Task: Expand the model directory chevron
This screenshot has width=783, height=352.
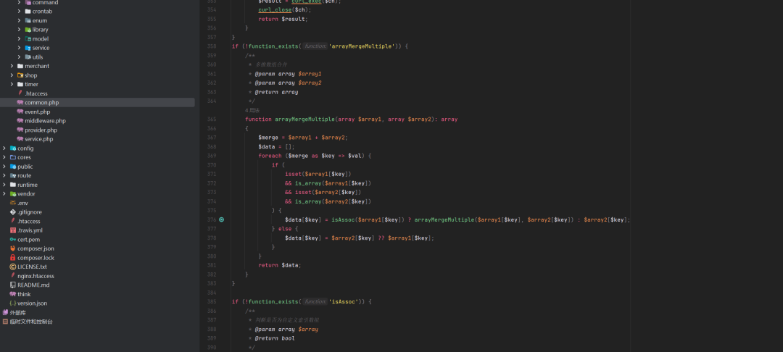Action: pyautogui.click(x=20, y=38)
